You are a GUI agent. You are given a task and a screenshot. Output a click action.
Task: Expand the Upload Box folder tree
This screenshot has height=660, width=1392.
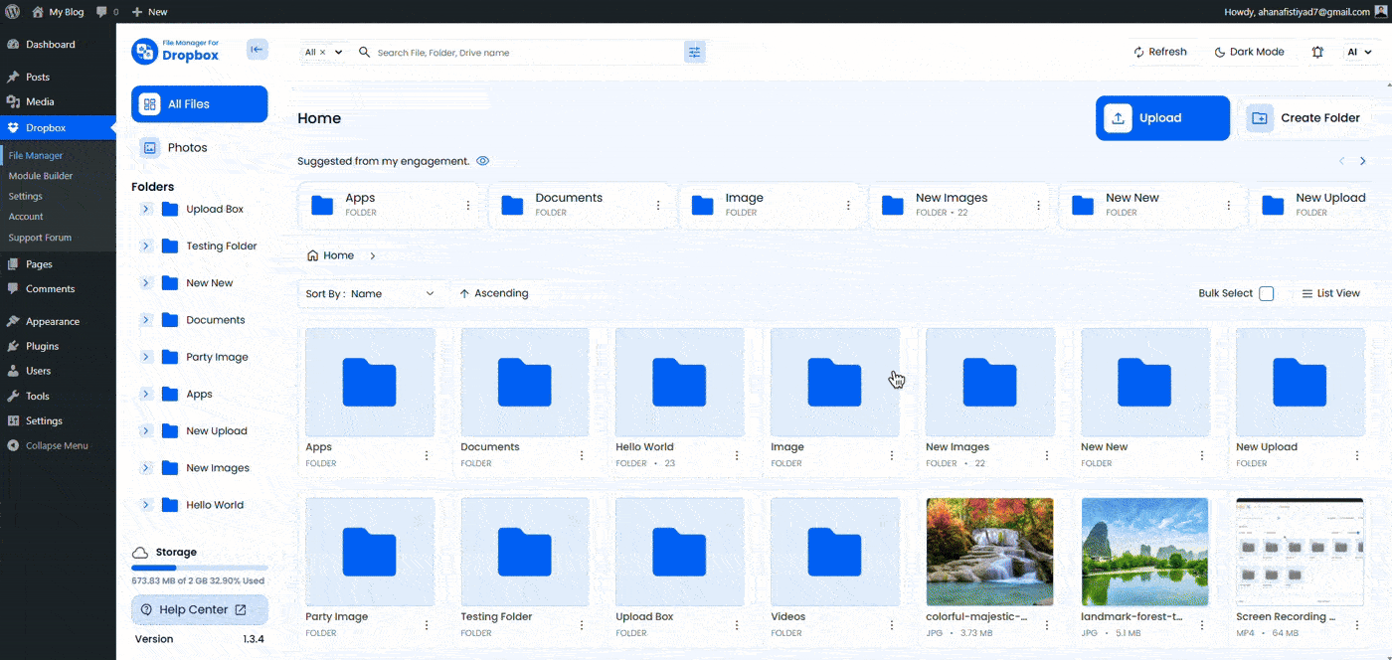click(x=145, y=209)
